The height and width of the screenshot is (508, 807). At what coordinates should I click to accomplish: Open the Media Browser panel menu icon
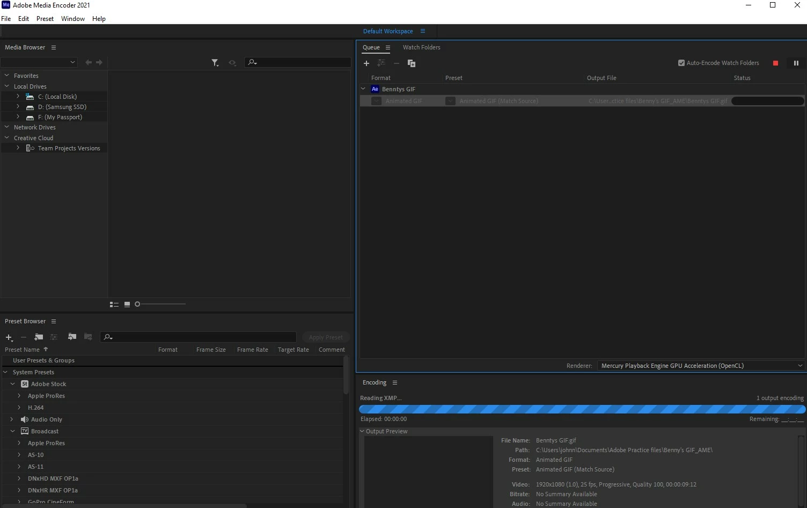[54, 47]
